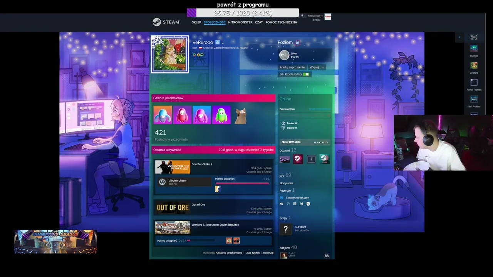Click the first Workers & Resources achievement icon
The width and height of the screenshot is (493, 277).
tap(229, 240)
